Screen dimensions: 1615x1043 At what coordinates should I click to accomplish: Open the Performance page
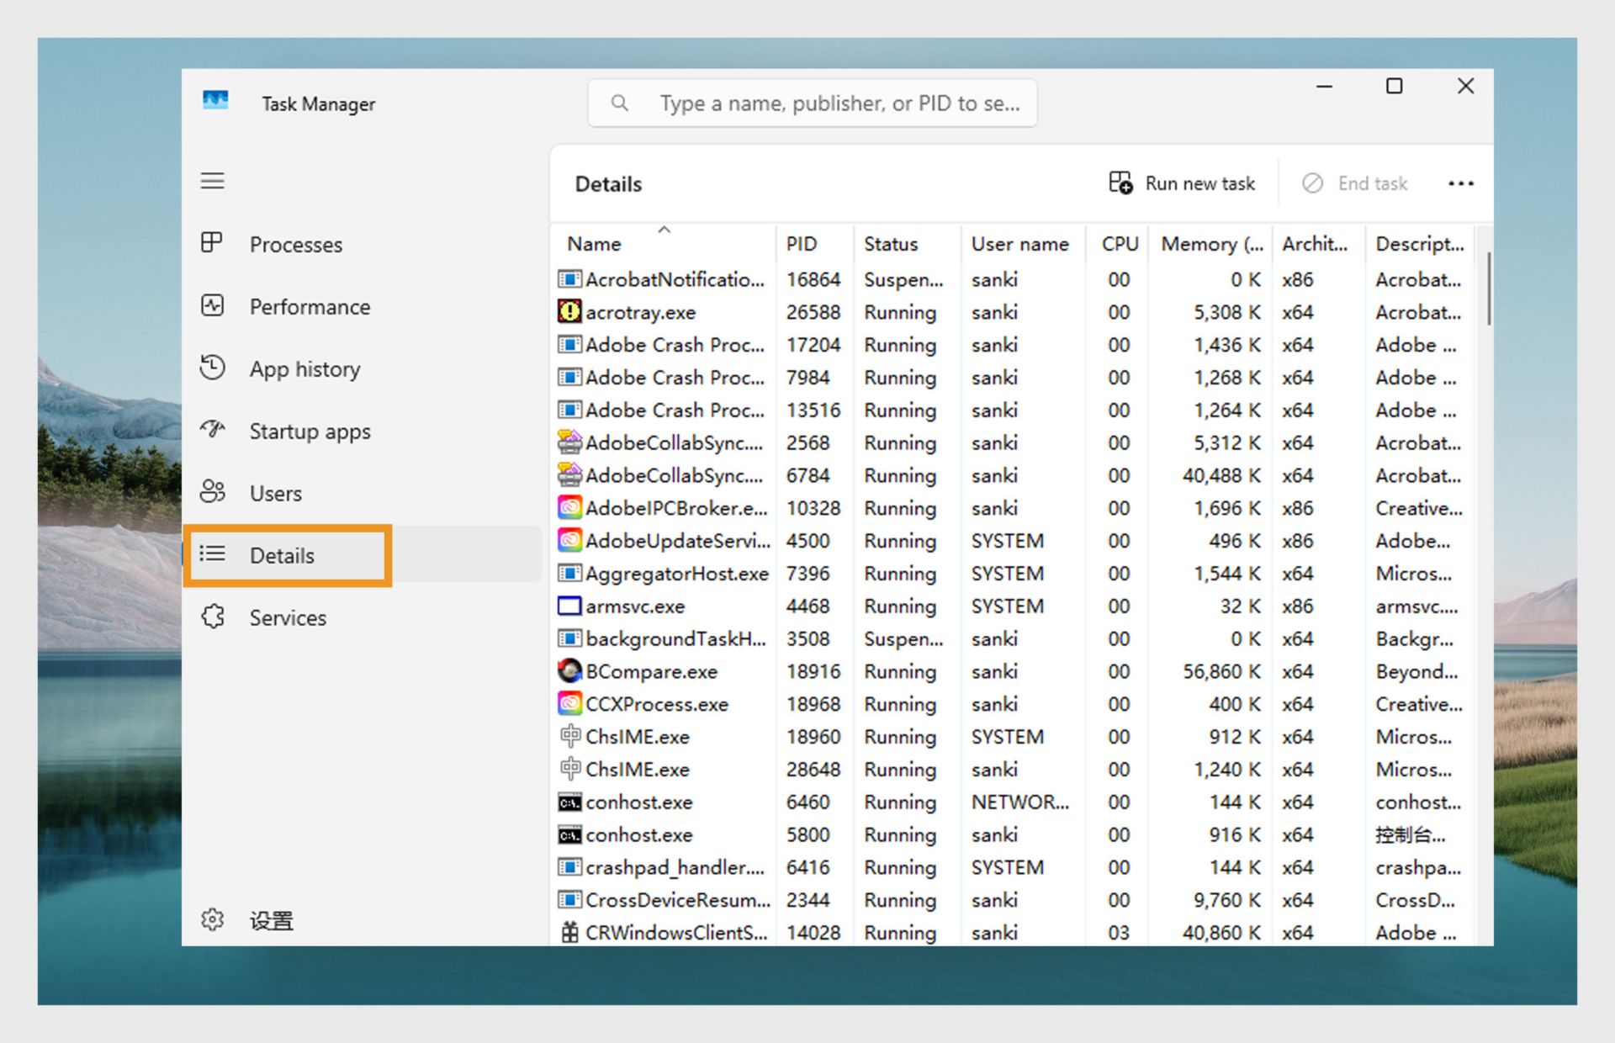click(309, 307)
